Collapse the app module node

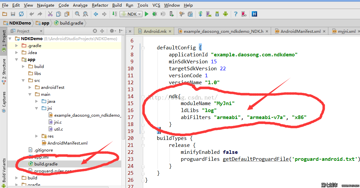(x=17, y=60)
